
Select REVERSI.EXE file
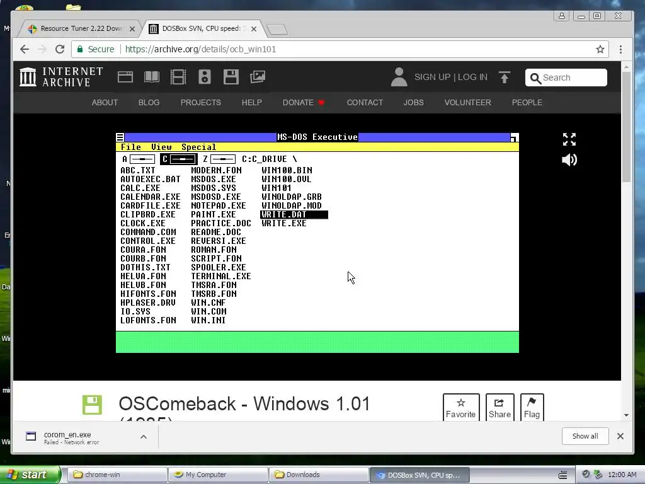point(219,241)
